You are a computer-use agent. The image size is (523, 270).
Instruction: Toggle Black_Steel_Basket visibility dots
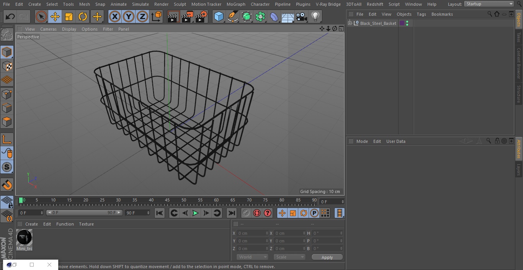[x=407, y=23]
